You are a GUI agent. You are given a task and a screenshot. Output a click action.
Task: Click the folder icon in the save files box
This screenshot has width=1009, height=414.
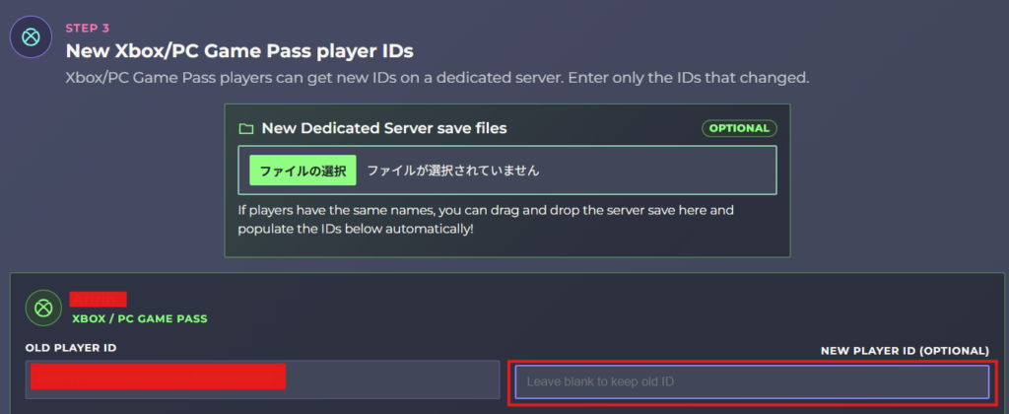tap(245, 129)
